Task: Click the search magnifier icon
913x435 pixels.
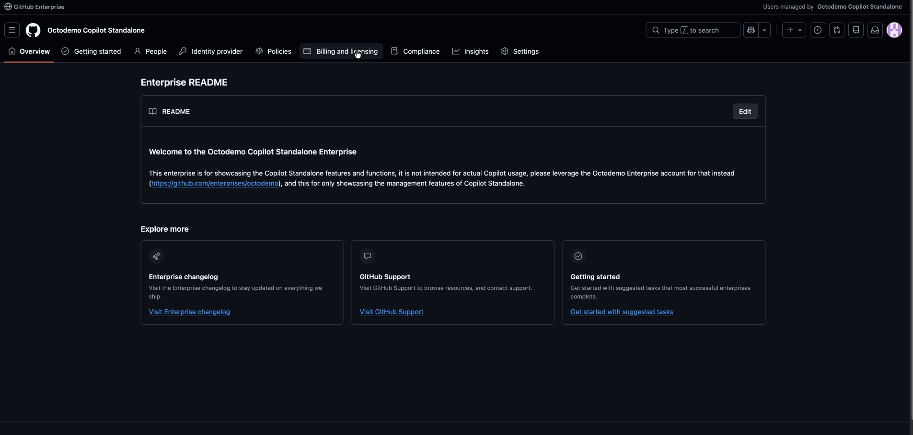Action: tap(656, 30)
